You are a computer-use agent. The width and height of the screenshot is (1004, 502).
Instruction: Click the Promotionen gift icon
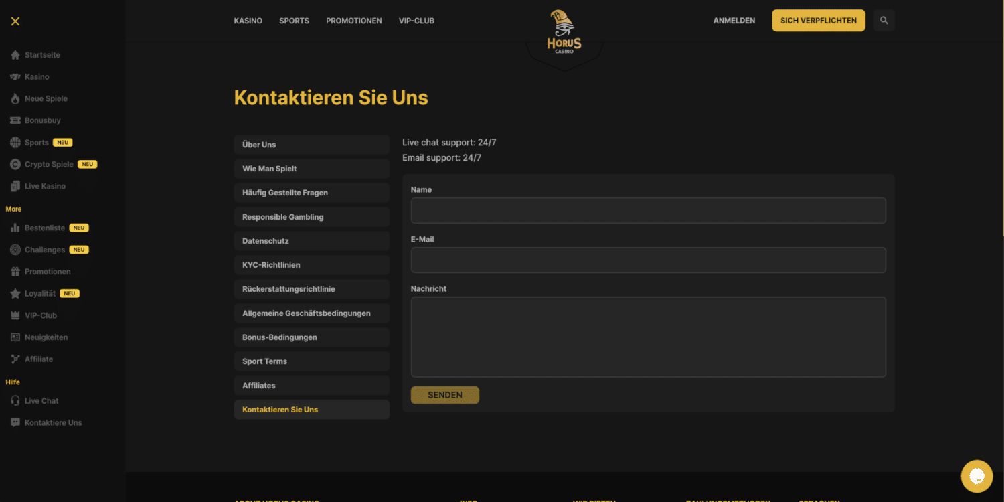point(15,272)
